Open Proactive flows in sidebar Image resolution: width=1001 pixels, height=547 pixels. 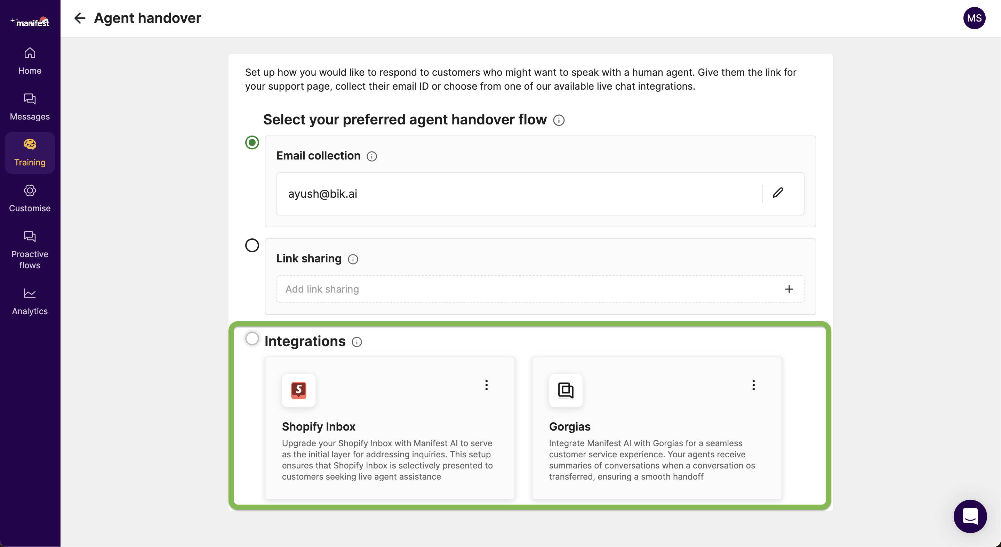[x=30, y=250]
